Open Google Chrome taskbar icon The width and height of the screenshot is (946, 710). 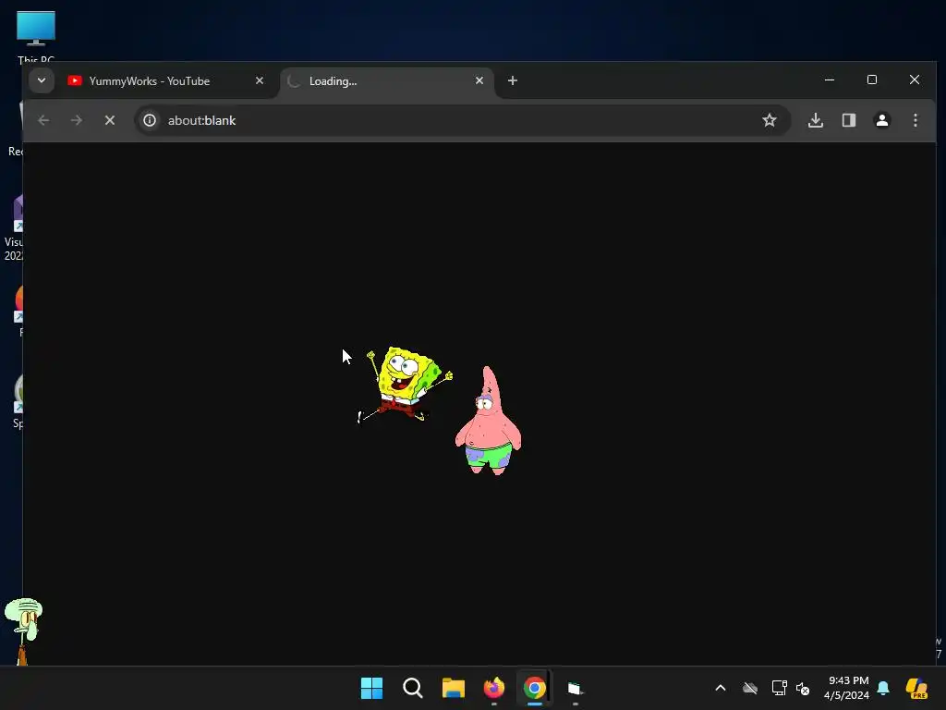click(x=535, y=688)
